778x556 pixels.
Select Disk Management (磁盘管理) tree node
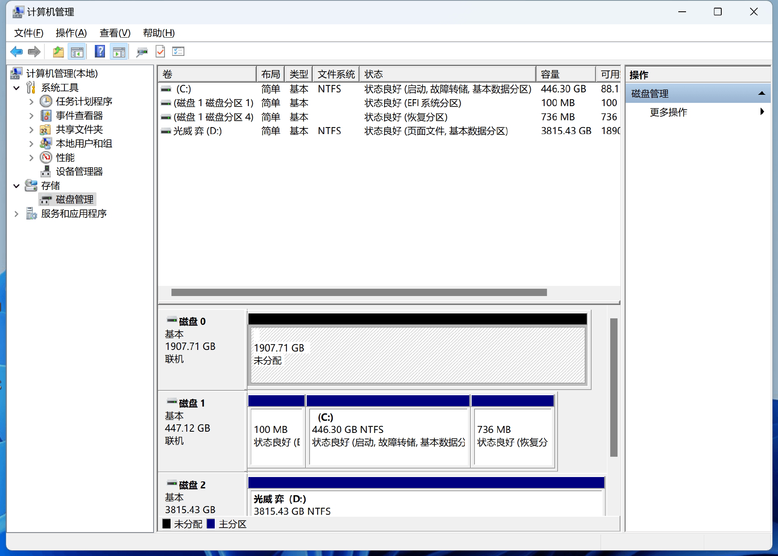pyautogui.click(x=75, y=199)
